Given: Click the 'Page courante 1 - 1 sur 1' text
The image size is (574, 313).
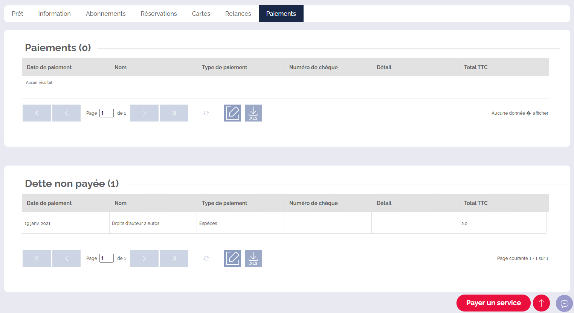Looking at the screenshot, I should pyautogui.click(x=522, y=258).
